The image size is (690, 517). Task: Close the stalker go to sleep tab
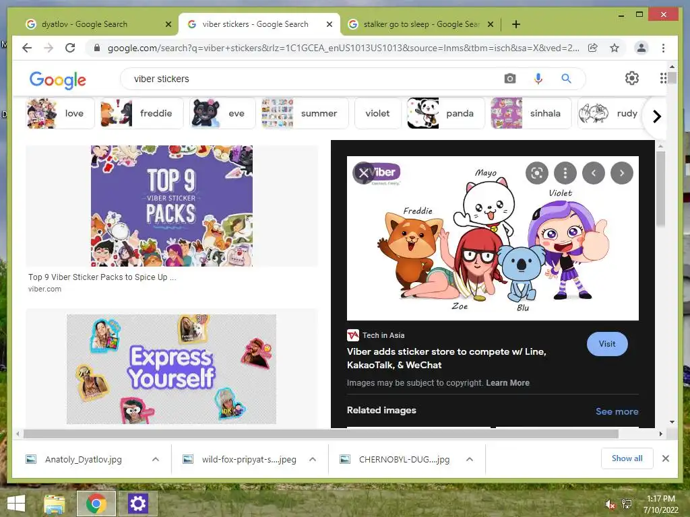click(x=491, y=24)
